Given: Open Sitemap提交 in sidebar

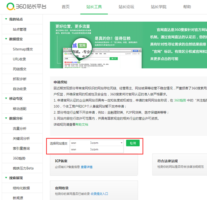Looking at the screenshot, I should click(23, 49).
